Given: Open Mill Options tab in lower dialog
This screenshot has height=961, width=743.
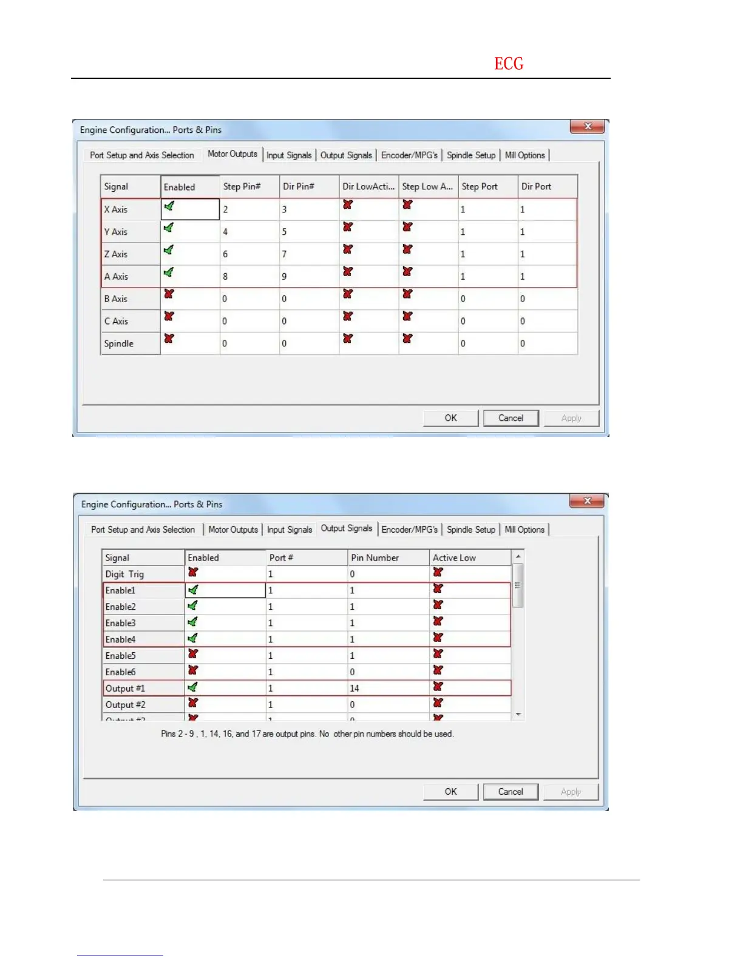Looking at the screenshot, I should coord(525,530).
